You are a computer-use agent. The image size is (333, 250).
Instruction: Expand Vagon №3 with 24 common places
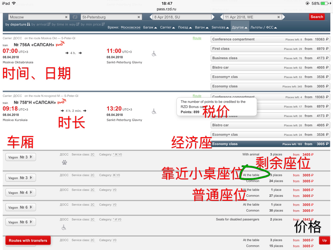coord(21,178)
